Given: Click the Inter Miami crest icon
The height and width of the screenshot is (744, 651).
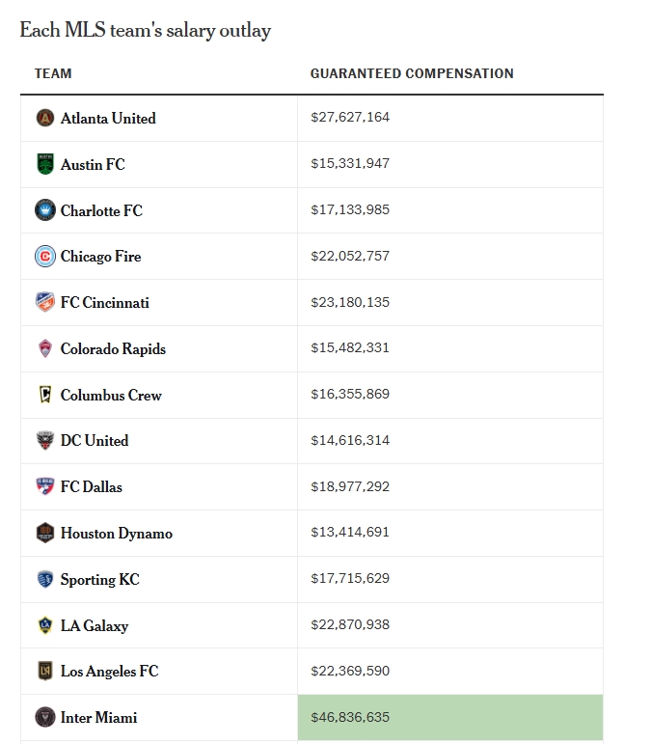Looking at the screenshot, I should click(44, 717).
